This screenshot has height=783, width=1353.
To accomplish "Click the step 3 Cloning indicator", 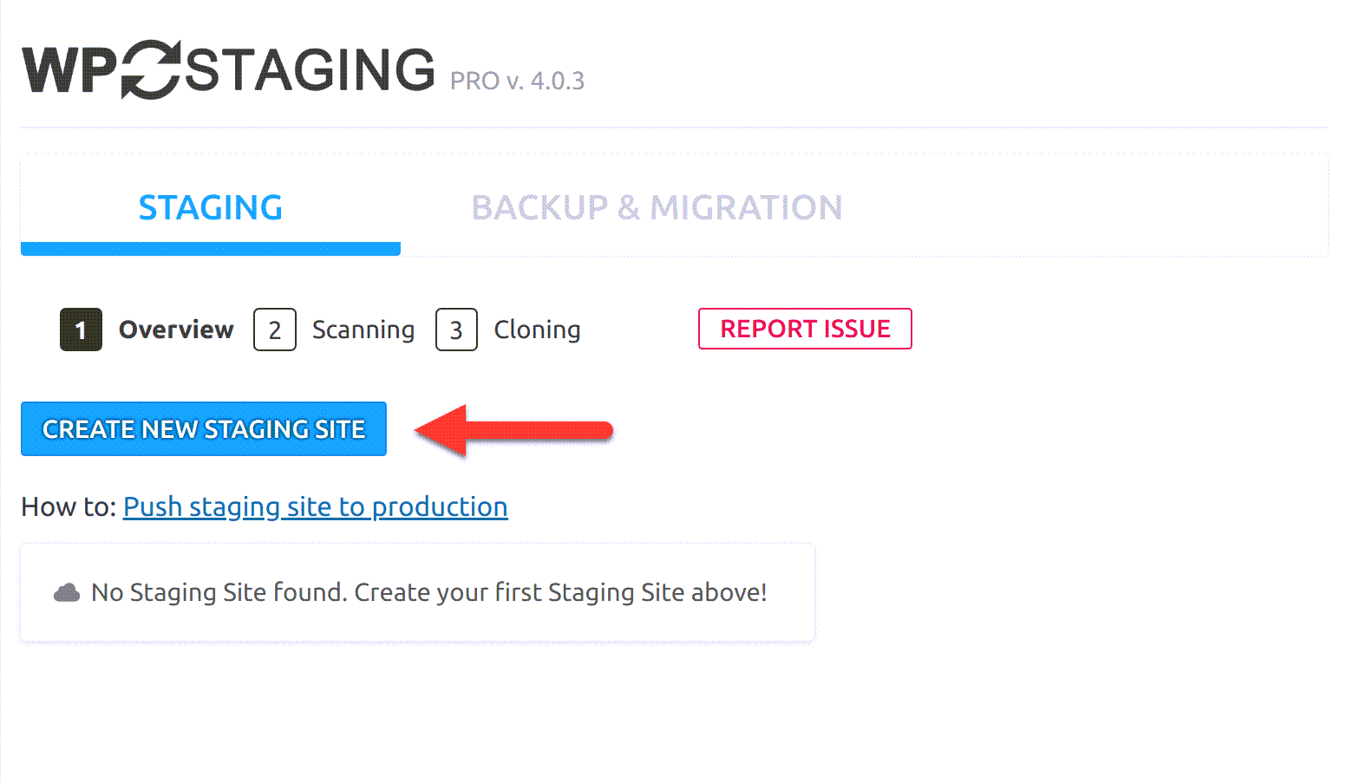I will 457,330.
